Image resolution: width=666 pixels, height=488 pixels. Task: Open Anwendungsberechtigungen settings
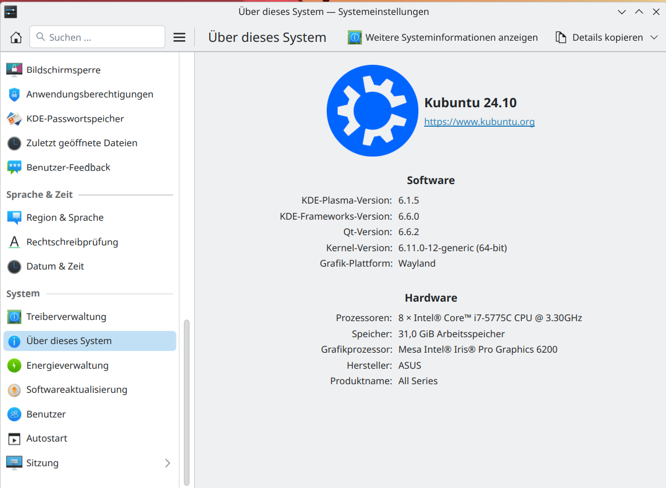point(89,95)
